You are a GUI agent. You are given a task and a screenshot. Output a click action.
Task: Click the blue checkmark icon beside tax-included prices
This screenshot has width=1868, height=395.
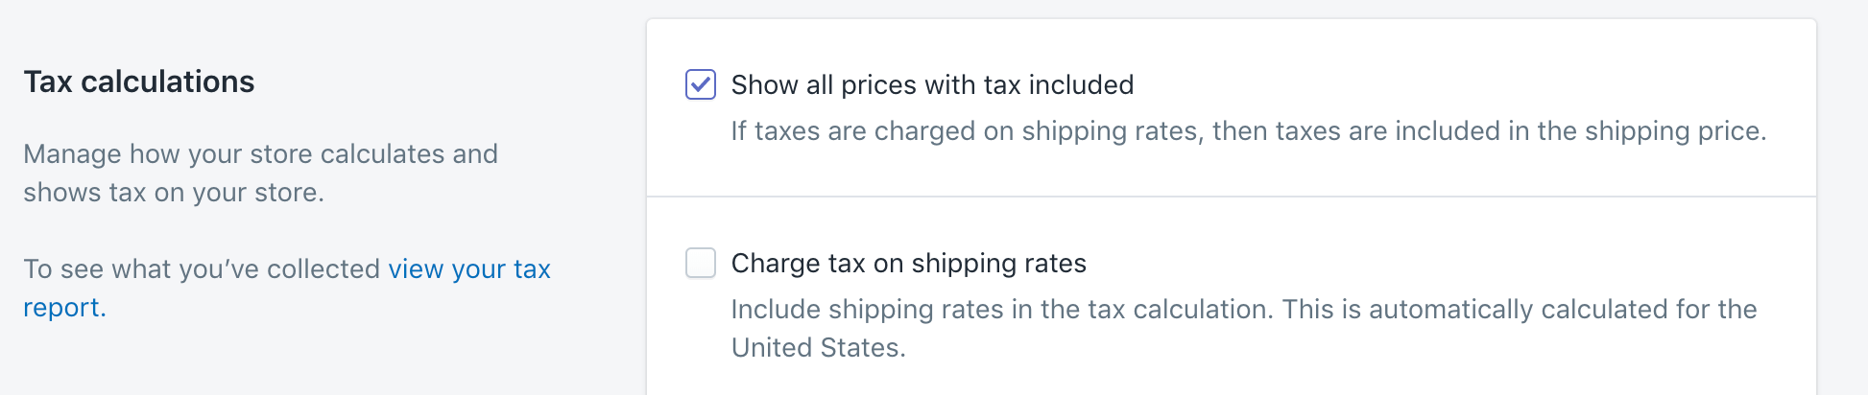tap(701, 84)
